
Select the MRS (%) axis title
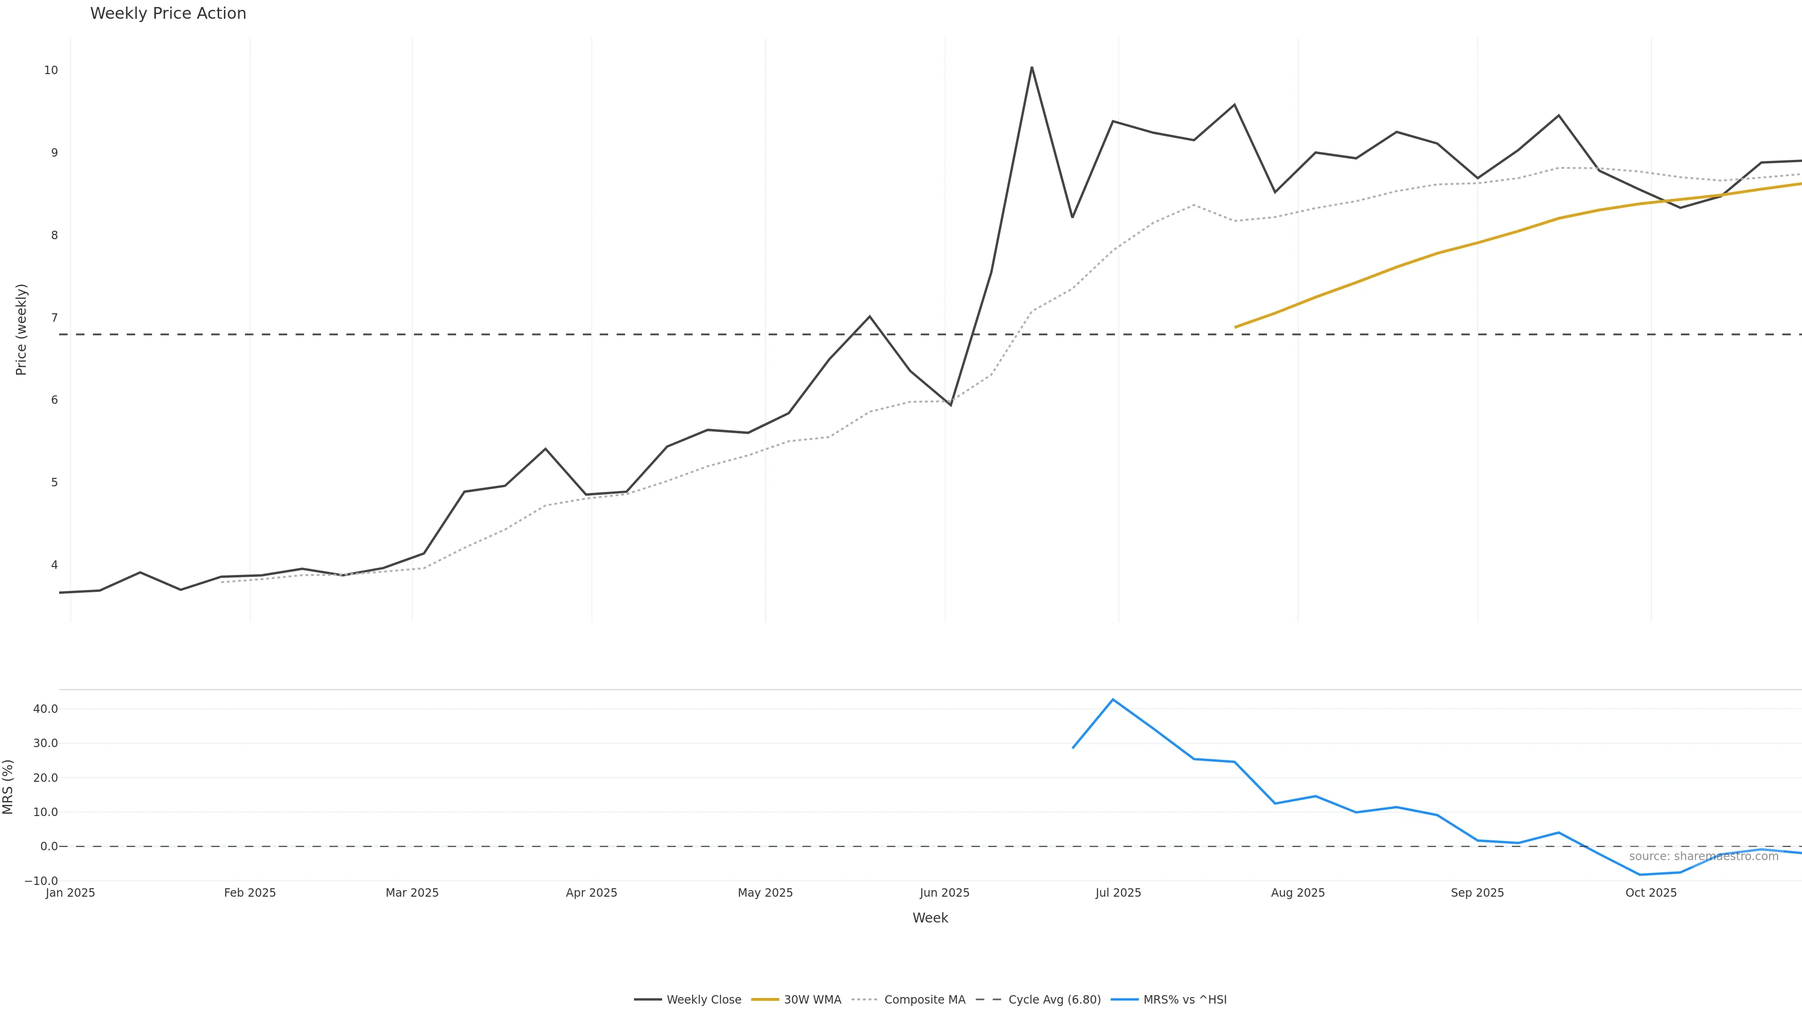(x=8, y=786)
